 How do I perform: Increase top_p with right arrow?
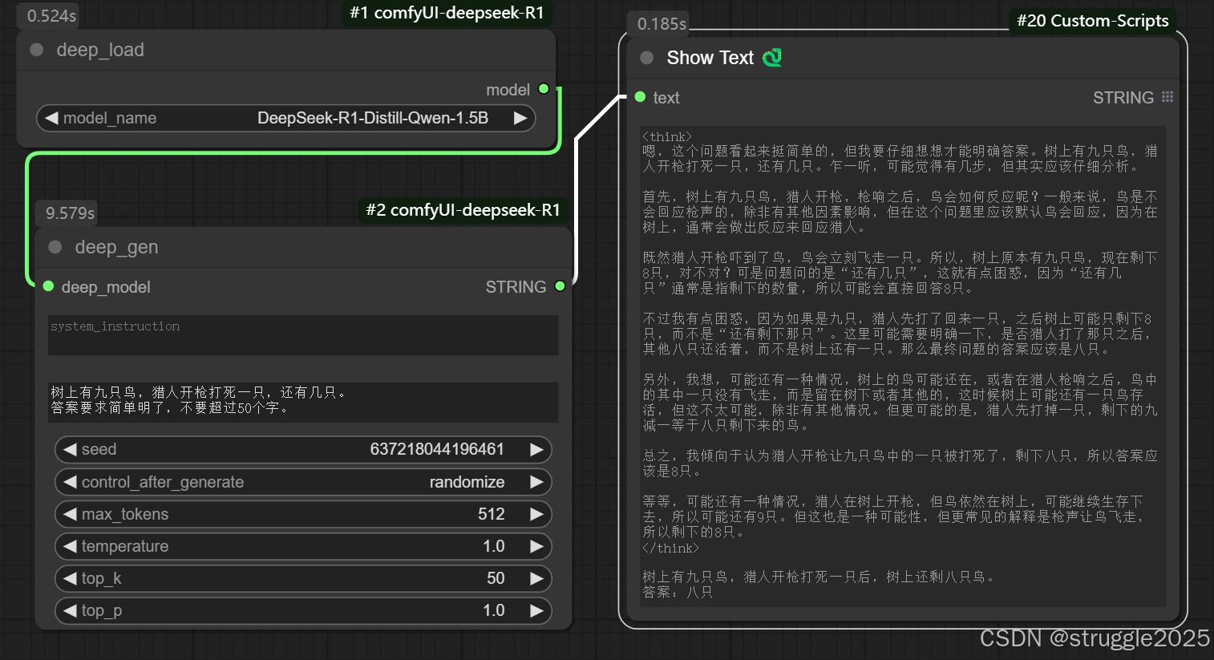coord(536,610)
